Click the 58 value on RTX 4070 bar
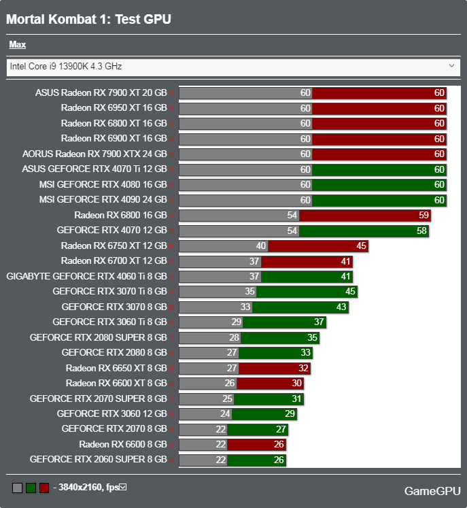Screen dimensions: 467x508 click(x=421, y=231)
